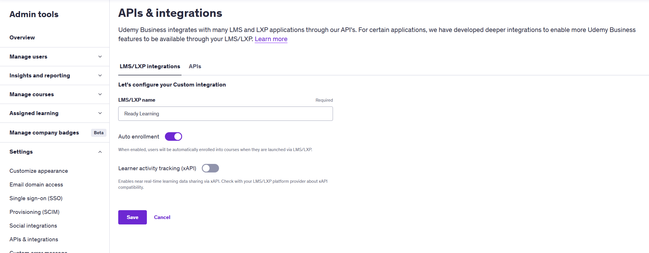Click the Save button
This screenshot has height=253, width=649.
pos(133,217)
